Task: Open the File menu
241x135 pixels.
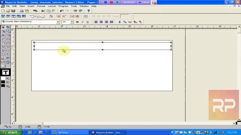Action: pyautogui.click(x=8, y=6)
